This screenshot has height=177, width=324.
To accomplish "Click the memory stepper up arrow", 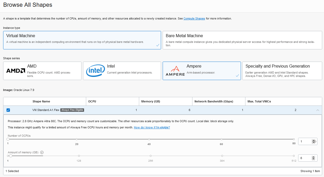I will (x=314, y=156).
